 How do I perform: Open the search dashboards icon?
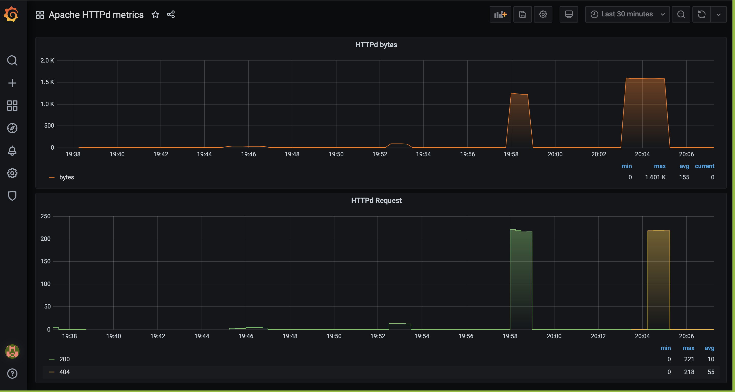12,60
